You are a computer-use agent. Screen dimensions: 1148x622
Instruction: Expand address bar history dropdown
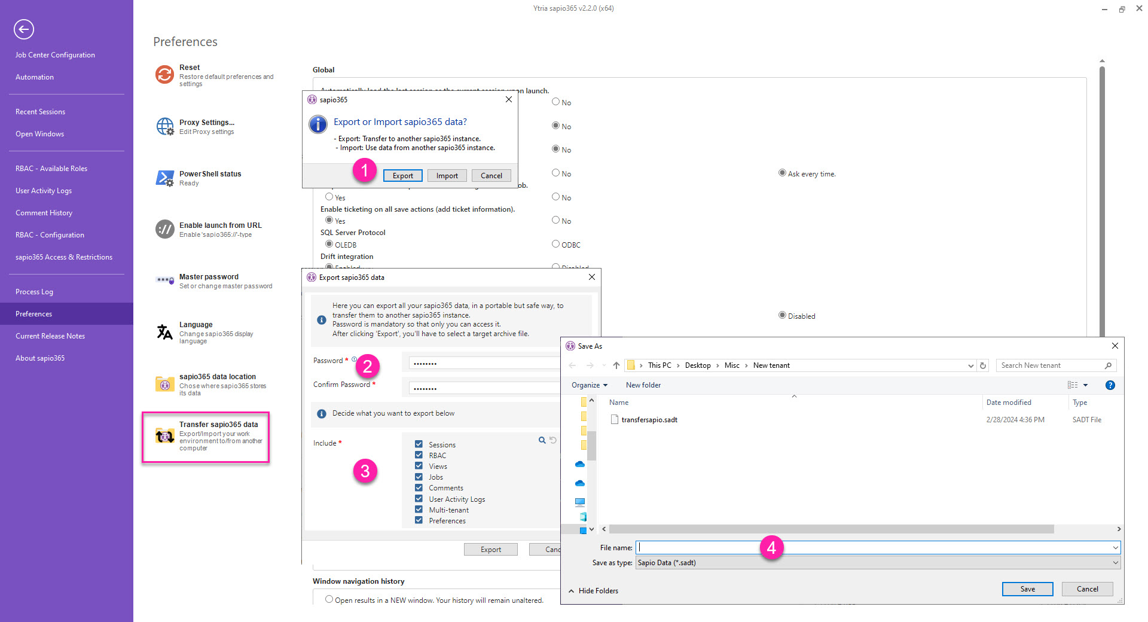pos(970,365)
